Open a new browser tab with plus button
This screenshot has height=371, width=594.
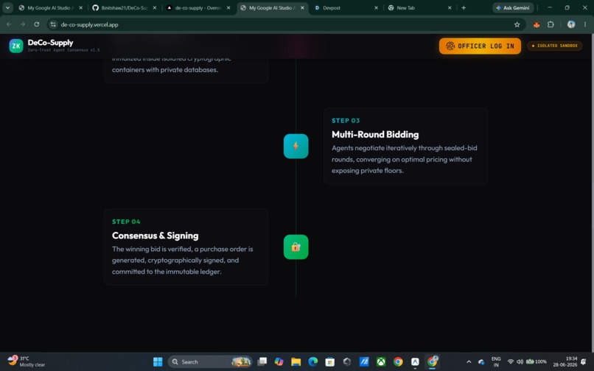[464, 7]
